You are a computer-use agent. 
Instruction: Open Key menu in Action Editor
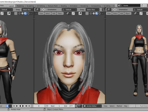[126, 106]
